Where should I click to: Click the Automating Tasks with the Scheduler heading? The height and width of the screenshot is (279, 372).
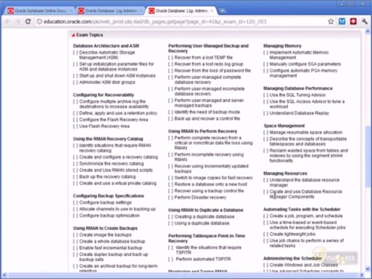(302, 209)
